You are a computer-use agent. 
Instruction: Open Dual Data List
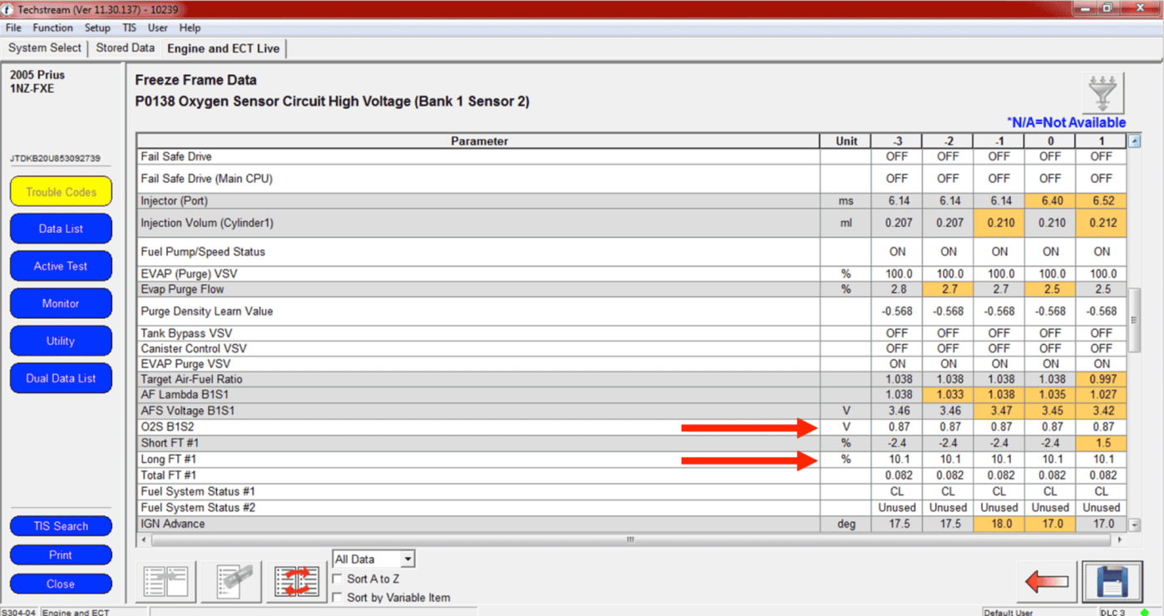pyautogui.click(x=61, y=378)
